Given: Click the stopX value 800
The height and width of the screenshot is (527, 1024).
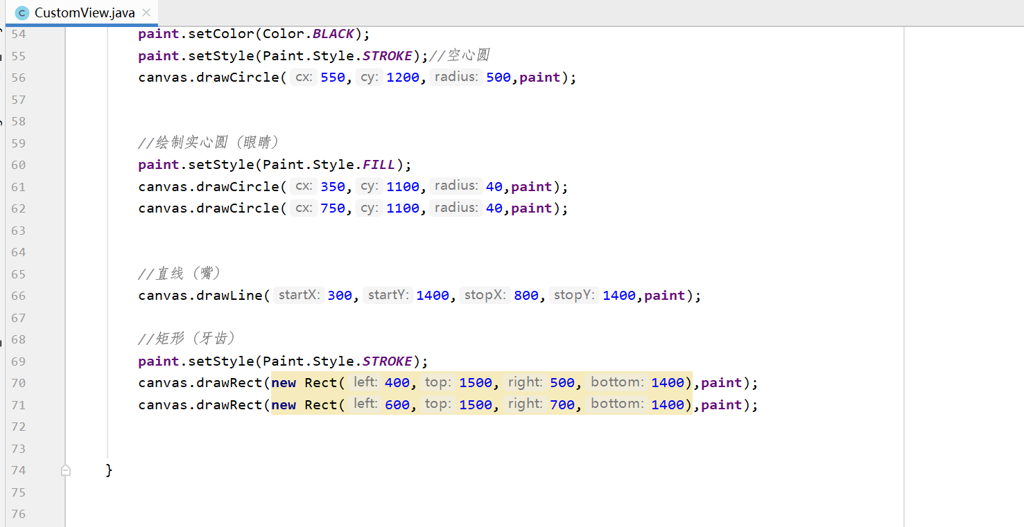Looking at the screenshot, I should pos(526,296).
